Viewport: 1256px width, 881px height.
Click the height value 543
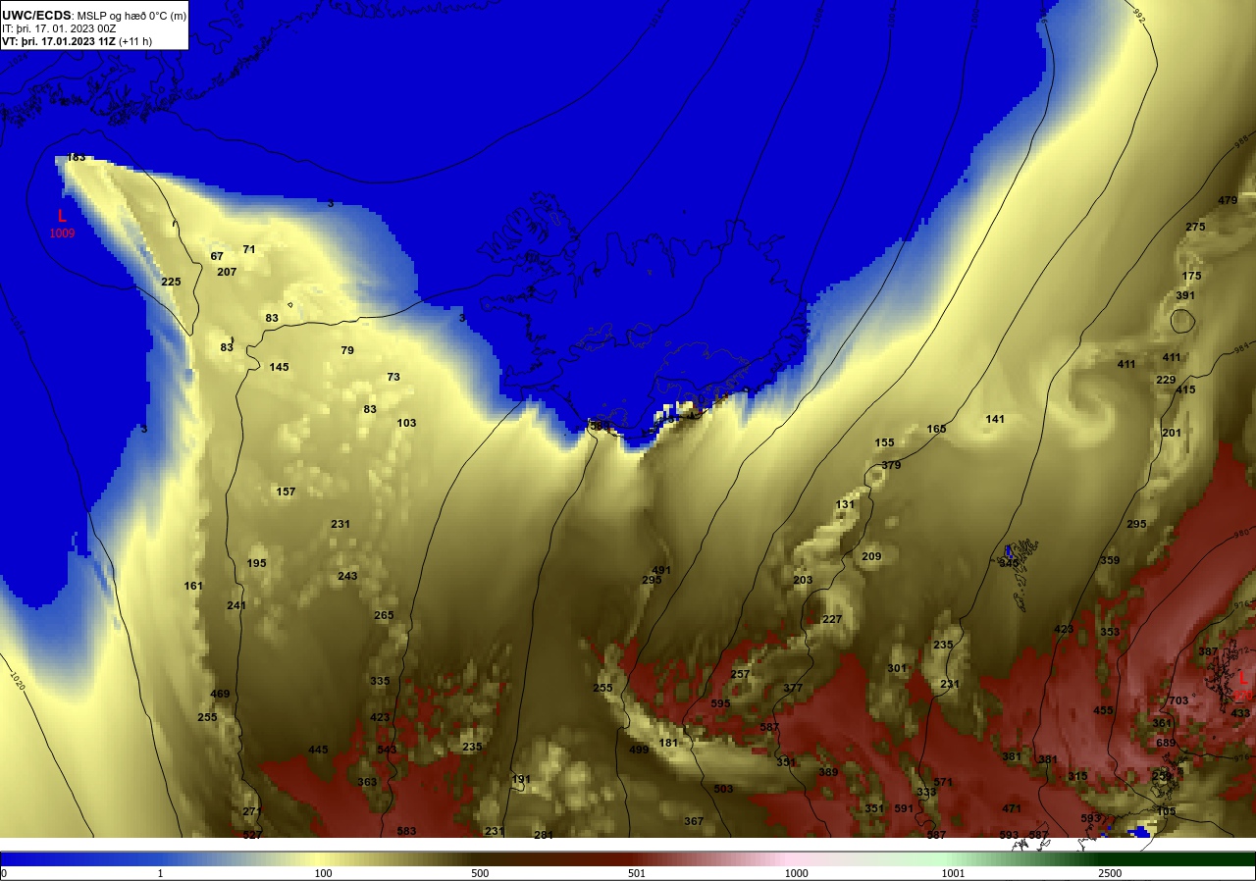click(x=387, y=751)
